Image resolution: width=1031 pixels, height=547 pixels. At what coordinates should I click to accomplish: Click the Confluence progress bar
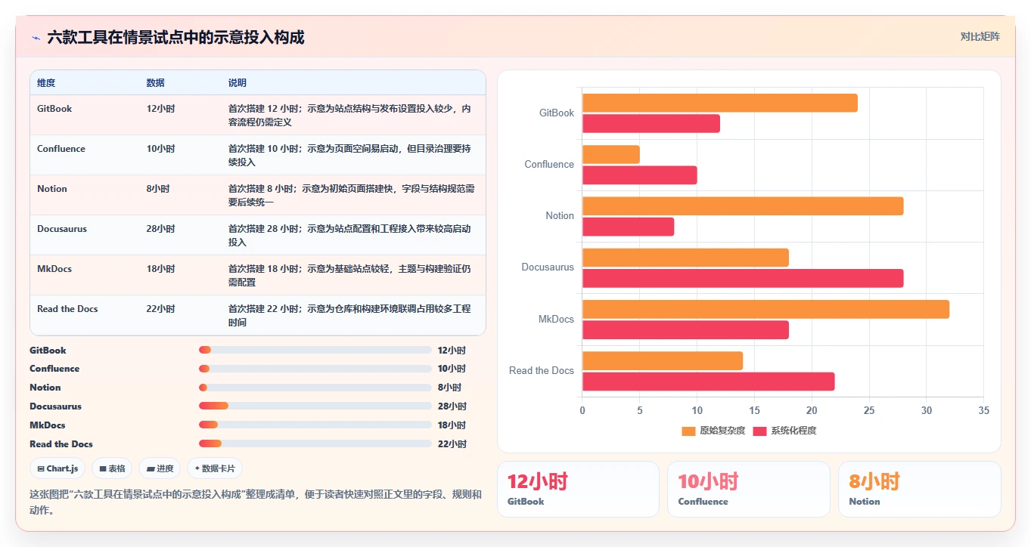click(x=315, y=369)
